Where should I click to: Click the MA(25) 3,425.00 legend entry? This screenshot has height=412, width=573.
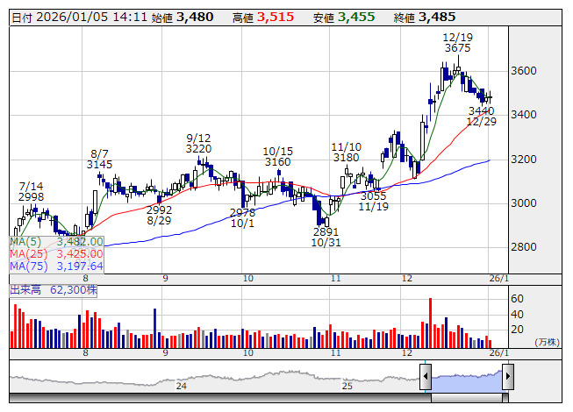[57, 254]
